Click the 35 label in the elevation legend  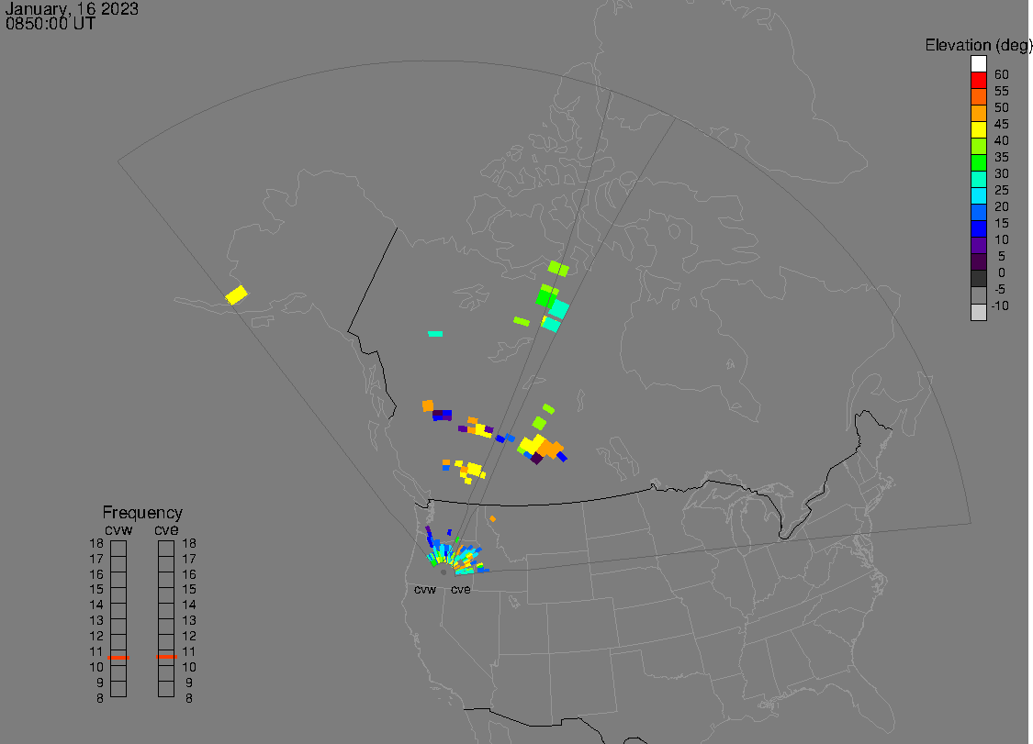[1002, 158]
